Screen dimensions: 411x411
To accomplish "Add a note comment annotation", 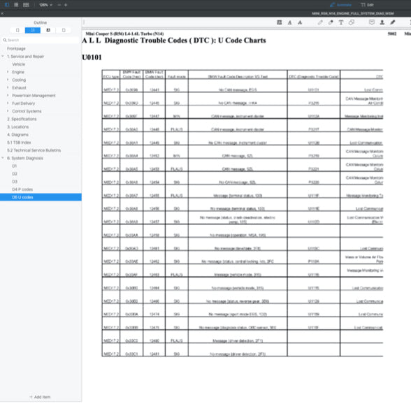I will 372,22.
